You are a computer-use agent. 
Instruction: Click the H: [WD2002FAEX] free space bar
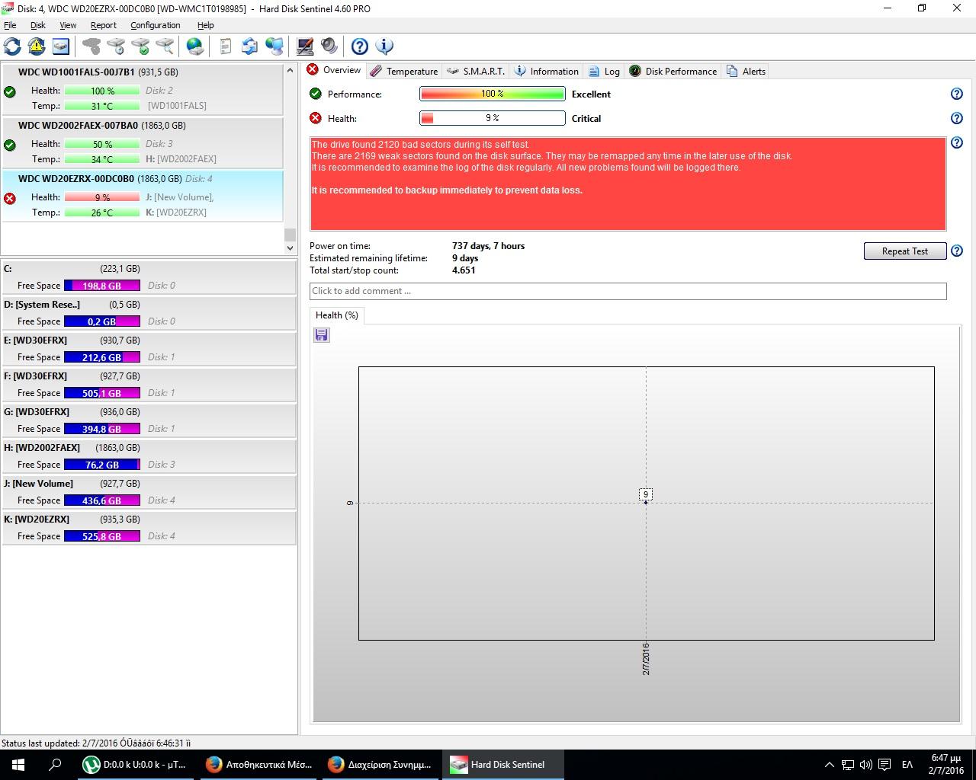pyautogui.click(x=102, y=465)
